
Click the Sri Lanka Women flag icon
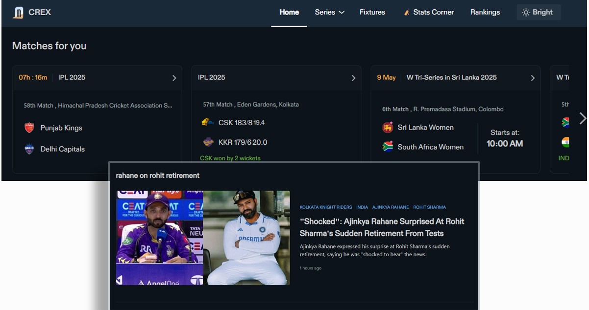click(388, 128)
